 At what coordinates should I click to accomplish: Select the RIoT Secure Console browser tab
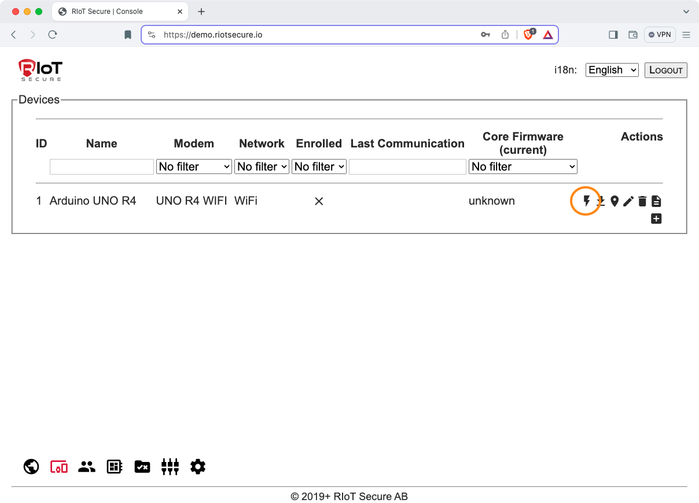[107, 12]
